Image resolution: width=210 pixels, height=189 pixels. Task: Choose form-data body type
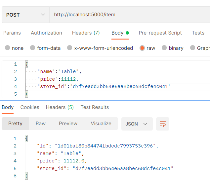point(45,48)
